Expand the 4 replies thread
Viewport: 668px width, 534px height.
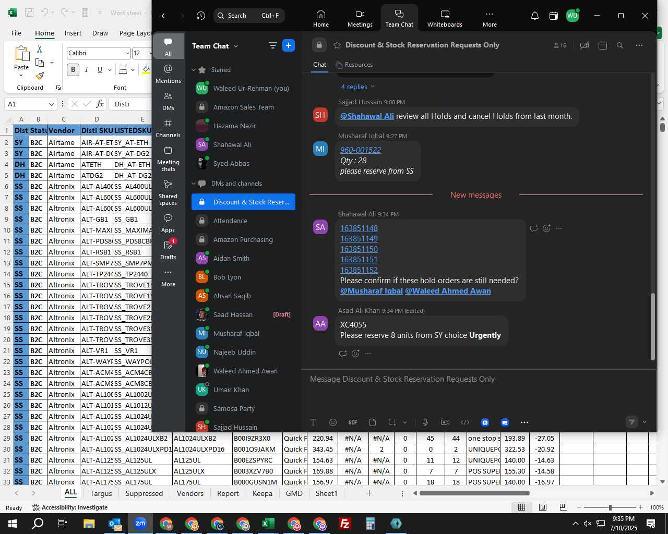(x=357, y=87)
